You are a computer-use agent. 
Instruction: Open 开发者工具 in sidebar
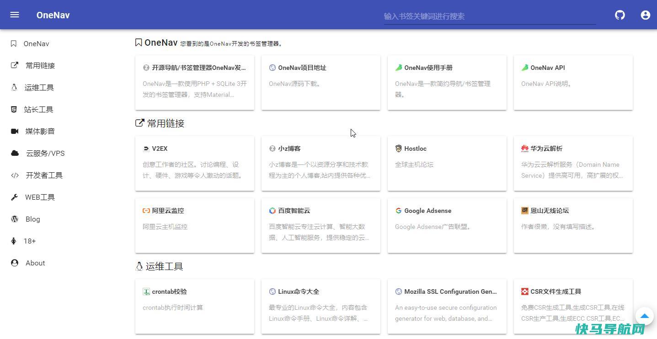click(44, 175)
